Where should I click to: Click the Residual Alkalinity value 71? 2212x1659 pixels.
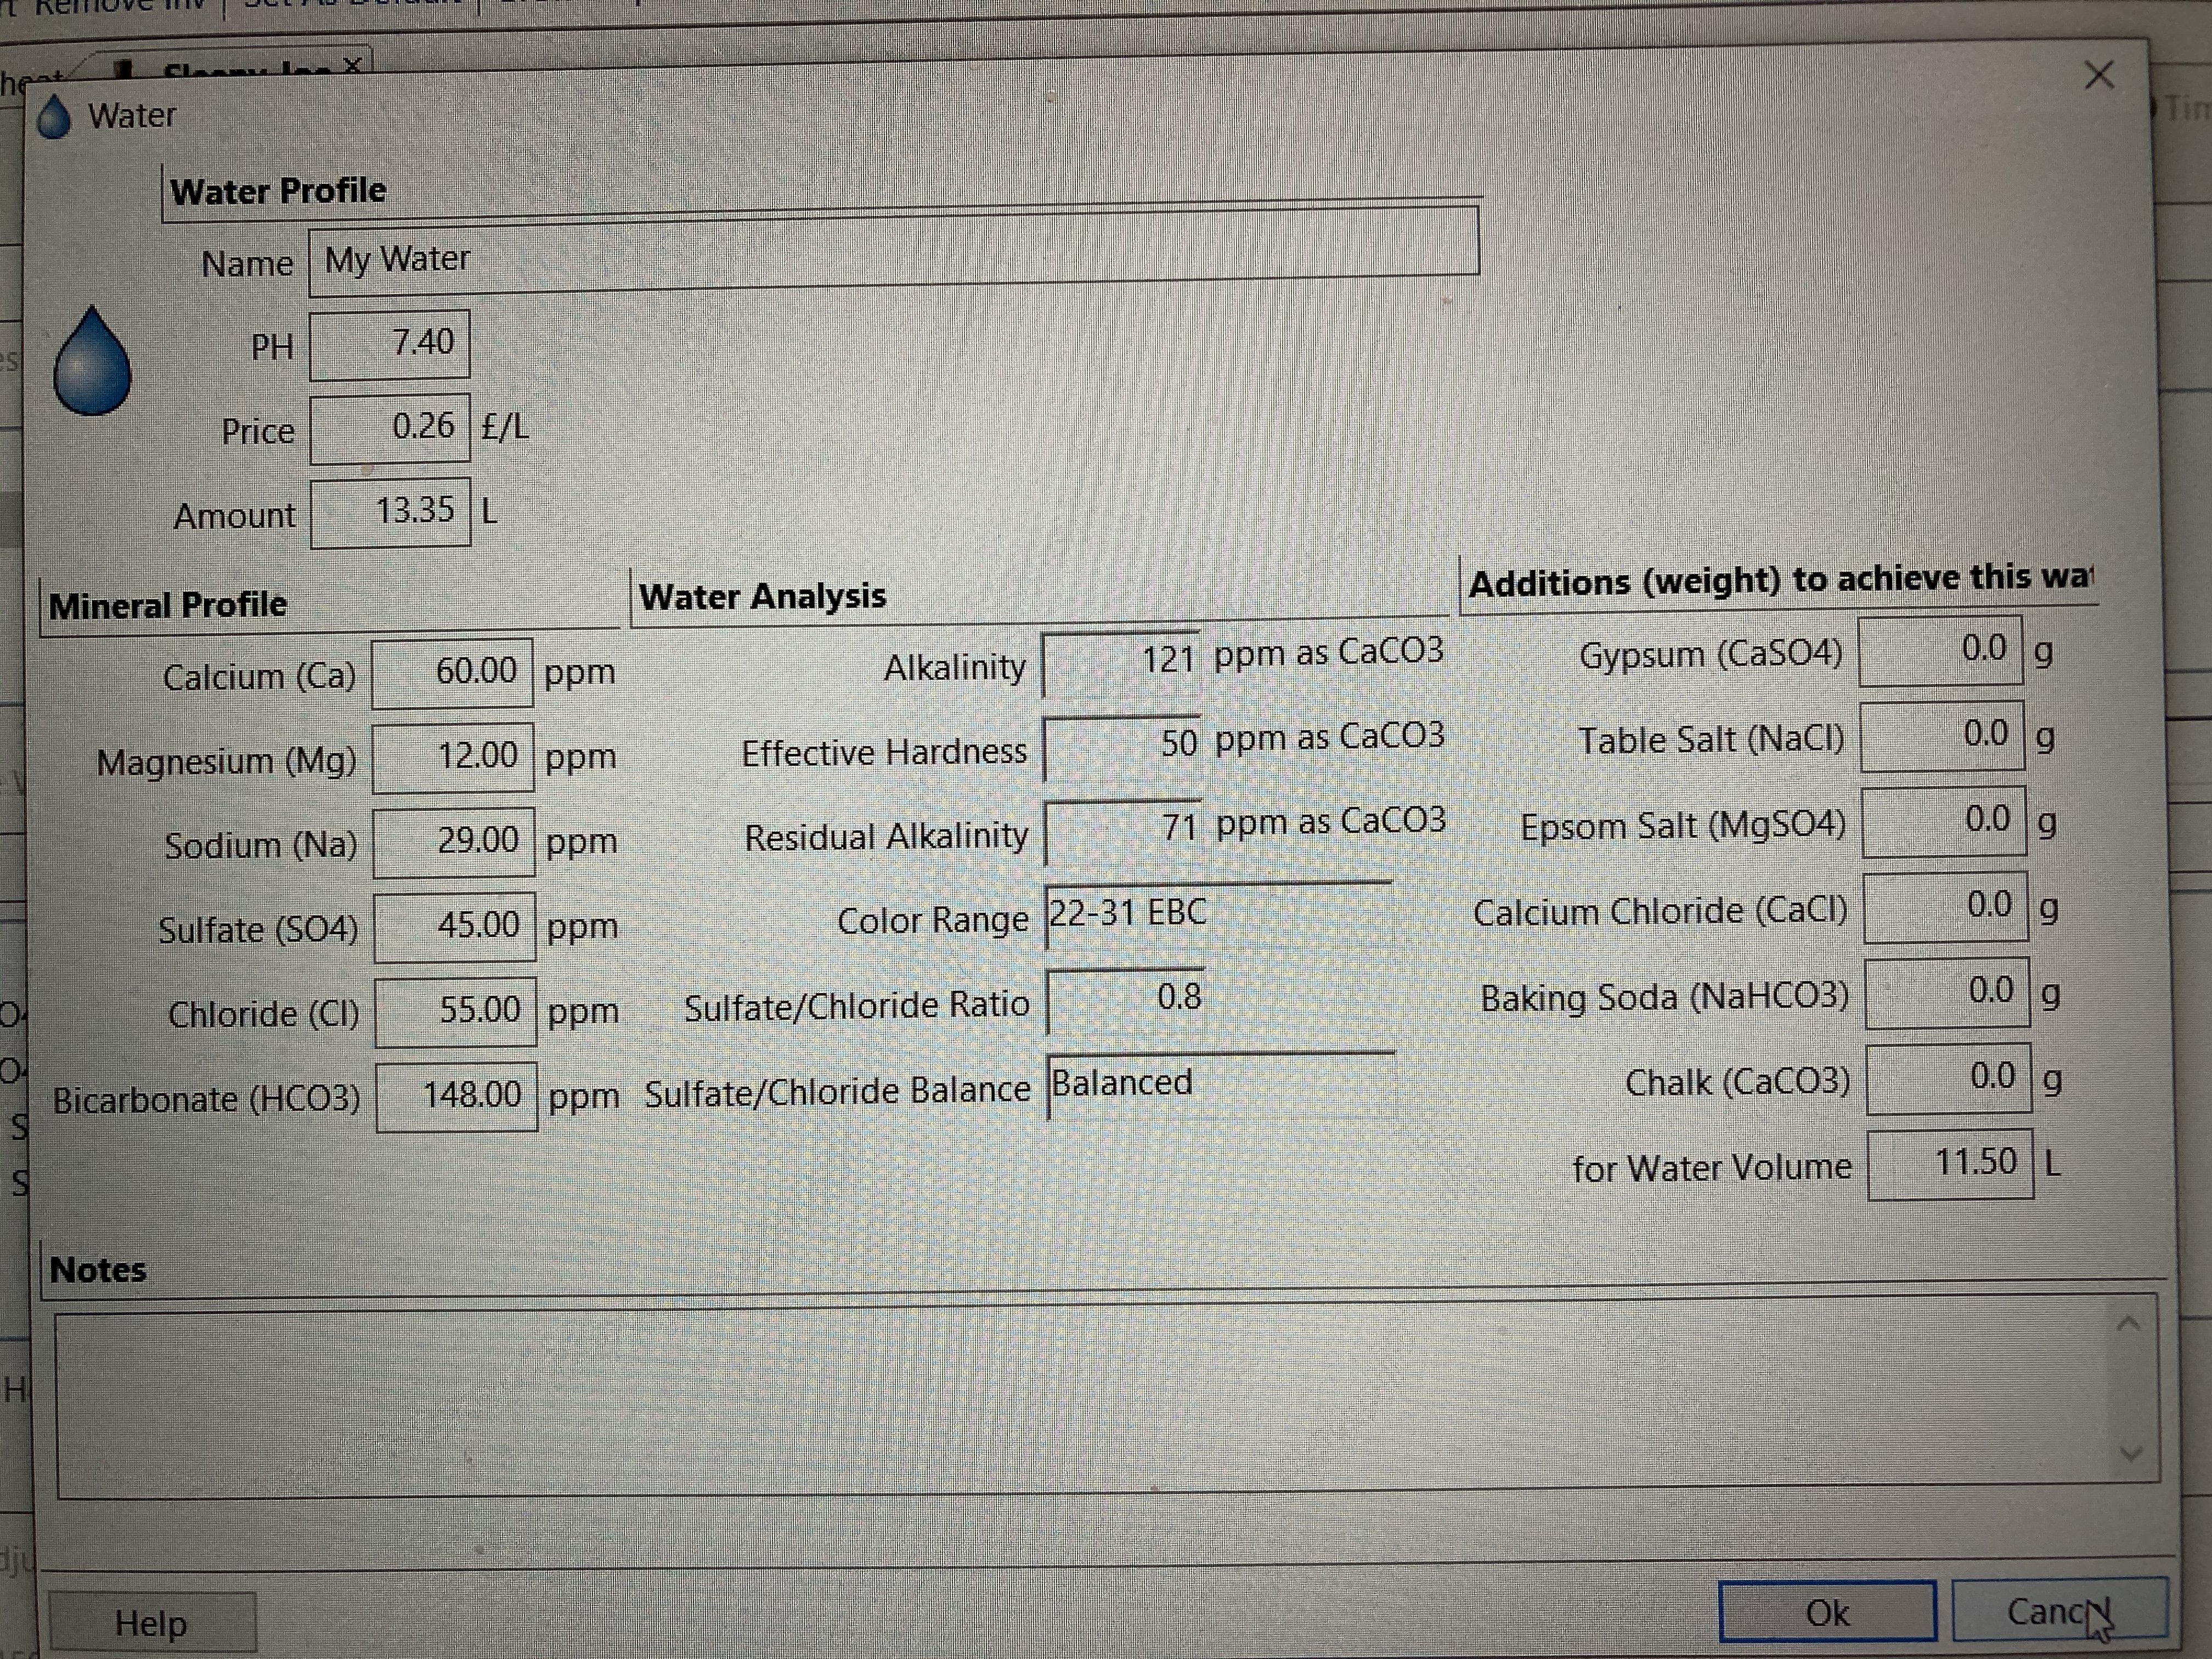[1123, 831]
